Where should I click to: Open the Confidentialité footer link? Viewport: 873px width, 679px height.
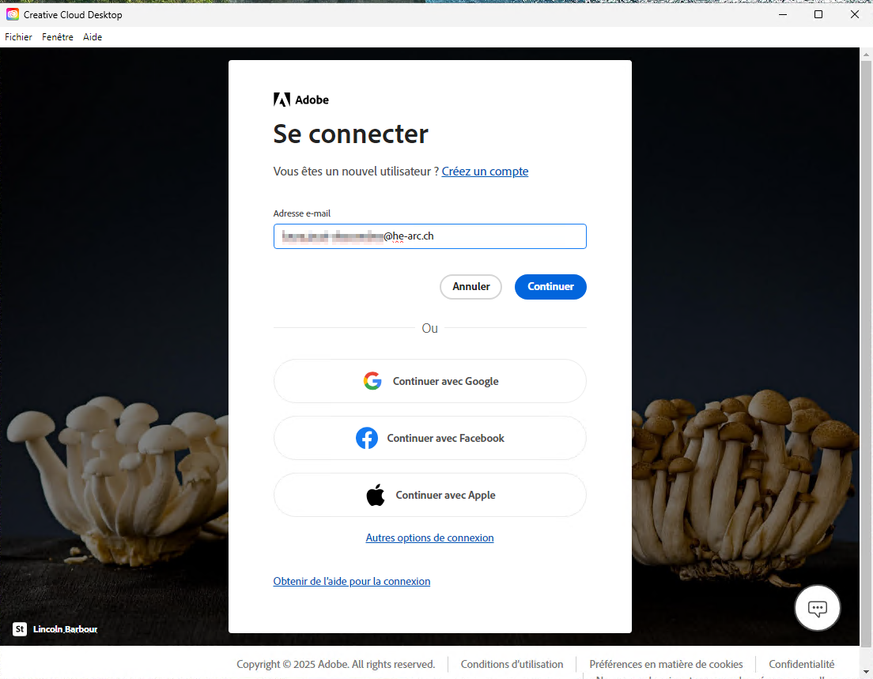801,664
